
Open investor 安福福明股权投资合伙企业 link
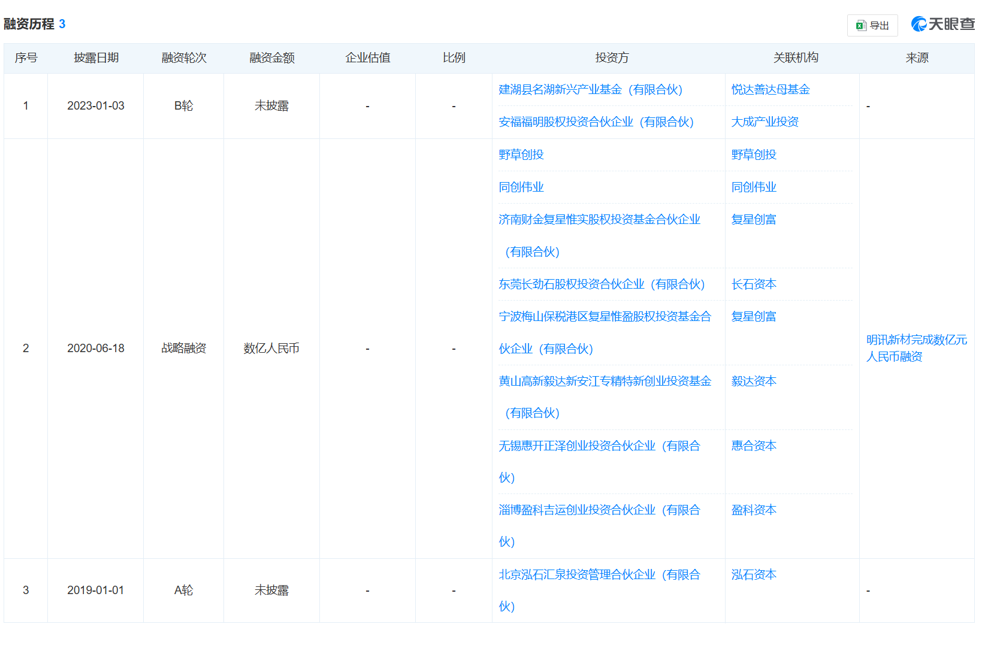(596, 122)
